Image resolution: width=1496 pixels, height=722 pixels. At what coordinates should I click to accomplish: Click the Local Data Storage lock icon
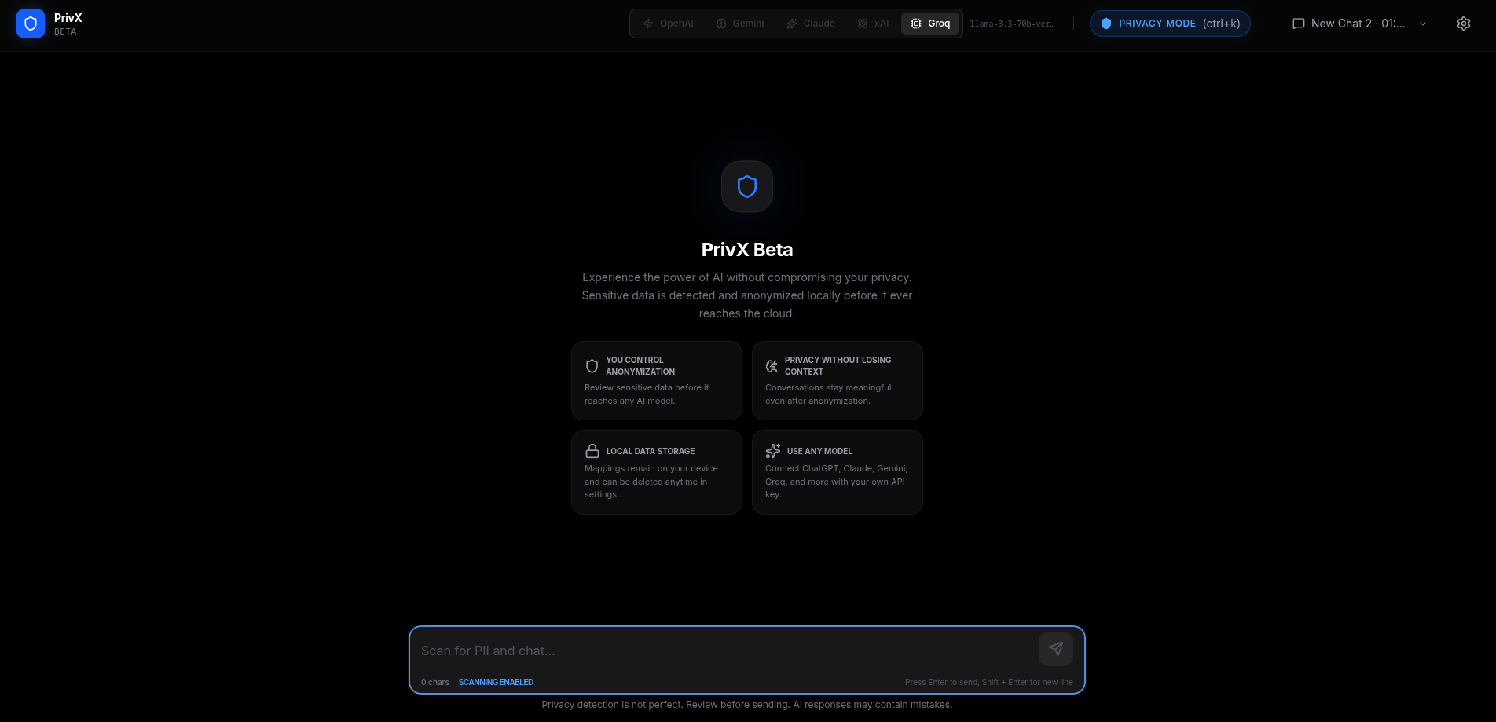click(x=592, y=451)
